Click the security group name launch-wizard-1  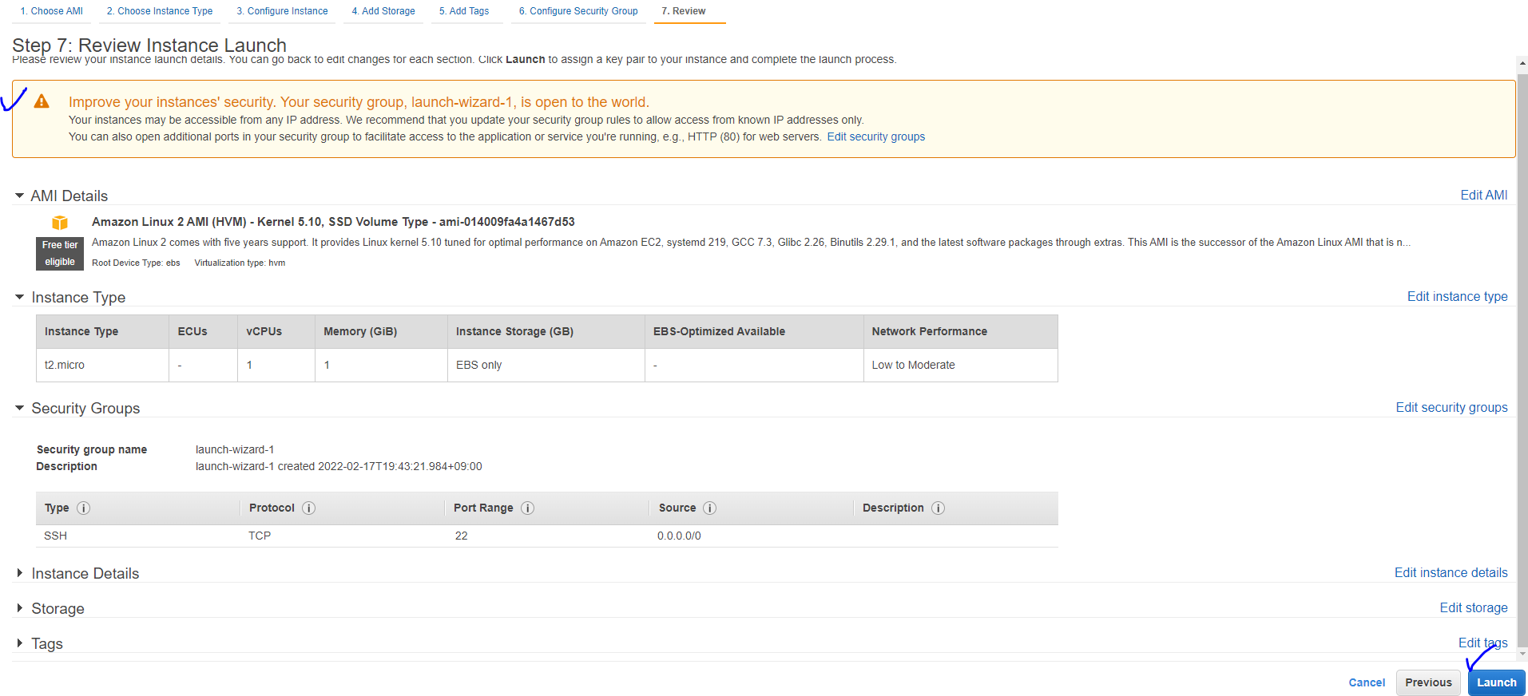pos(235,449)
